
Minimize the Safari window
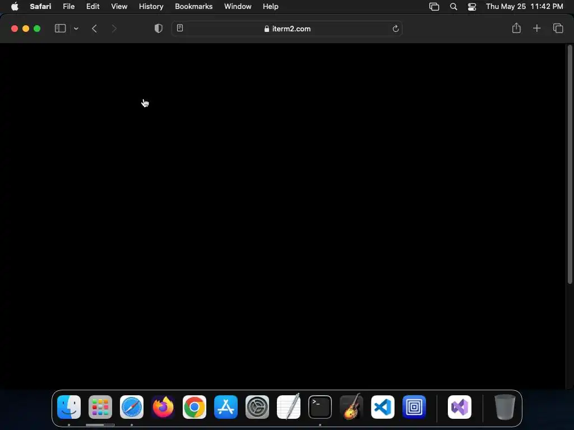[x=26, y=29]
